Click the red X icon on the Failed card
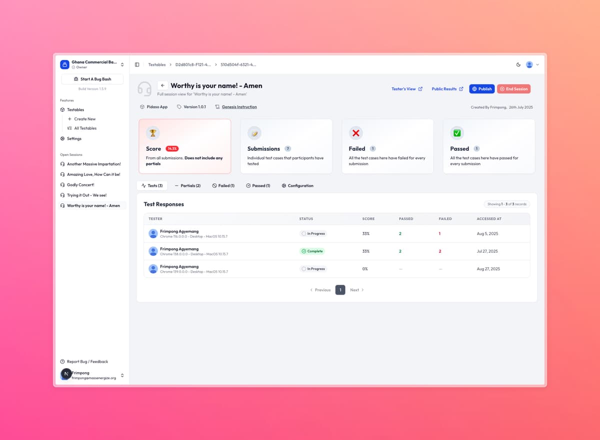 click(x=355, y=133)
